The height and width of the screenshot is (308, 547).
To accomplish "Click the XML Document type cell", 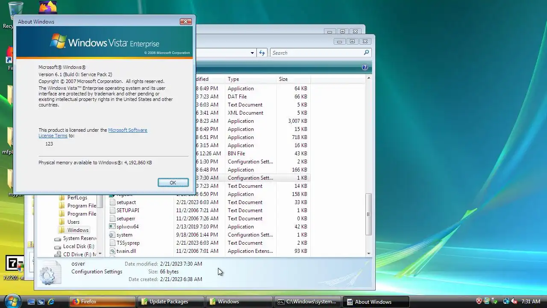I will pyautogui.click(x=245, y=113).
